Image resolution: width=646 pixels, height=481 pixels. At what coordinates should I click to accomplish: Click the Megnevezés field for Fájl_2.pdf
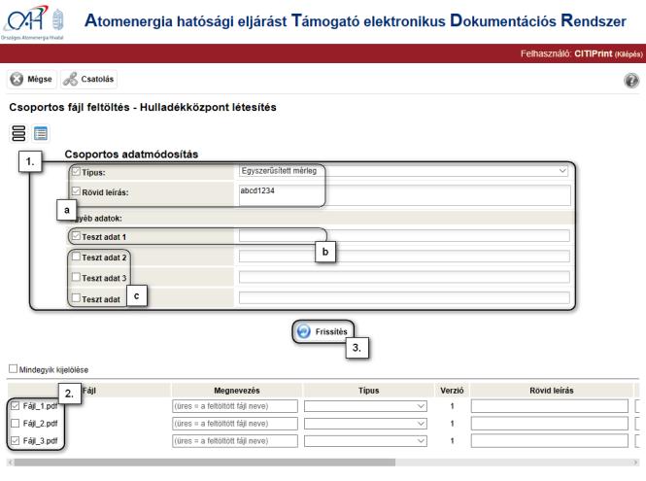[x=235, y=424]
